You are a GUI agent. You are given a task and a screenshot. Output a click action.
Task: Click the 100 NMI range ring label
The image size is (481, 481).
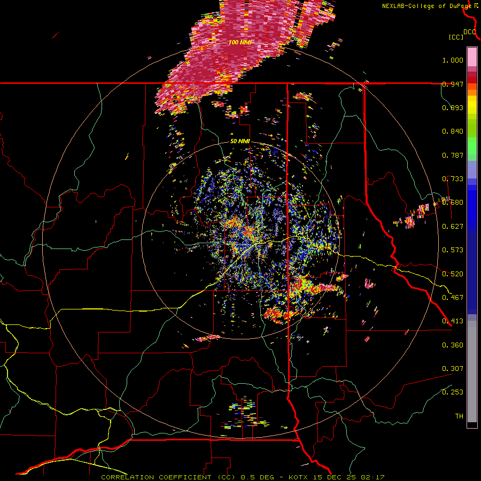240,42
